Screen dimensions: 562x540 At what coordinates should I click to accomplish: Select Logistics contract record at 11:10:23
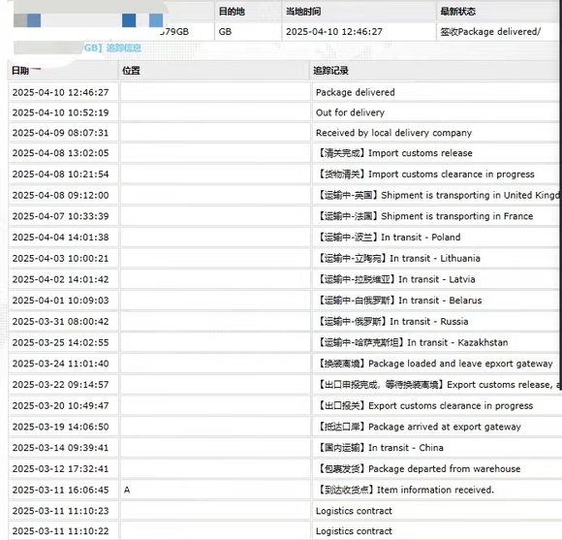point(354,511)
